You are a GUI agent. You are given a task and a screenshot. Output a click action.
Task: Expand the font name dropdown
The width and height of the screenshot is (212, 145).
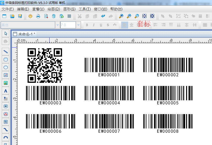click(57, 25)
